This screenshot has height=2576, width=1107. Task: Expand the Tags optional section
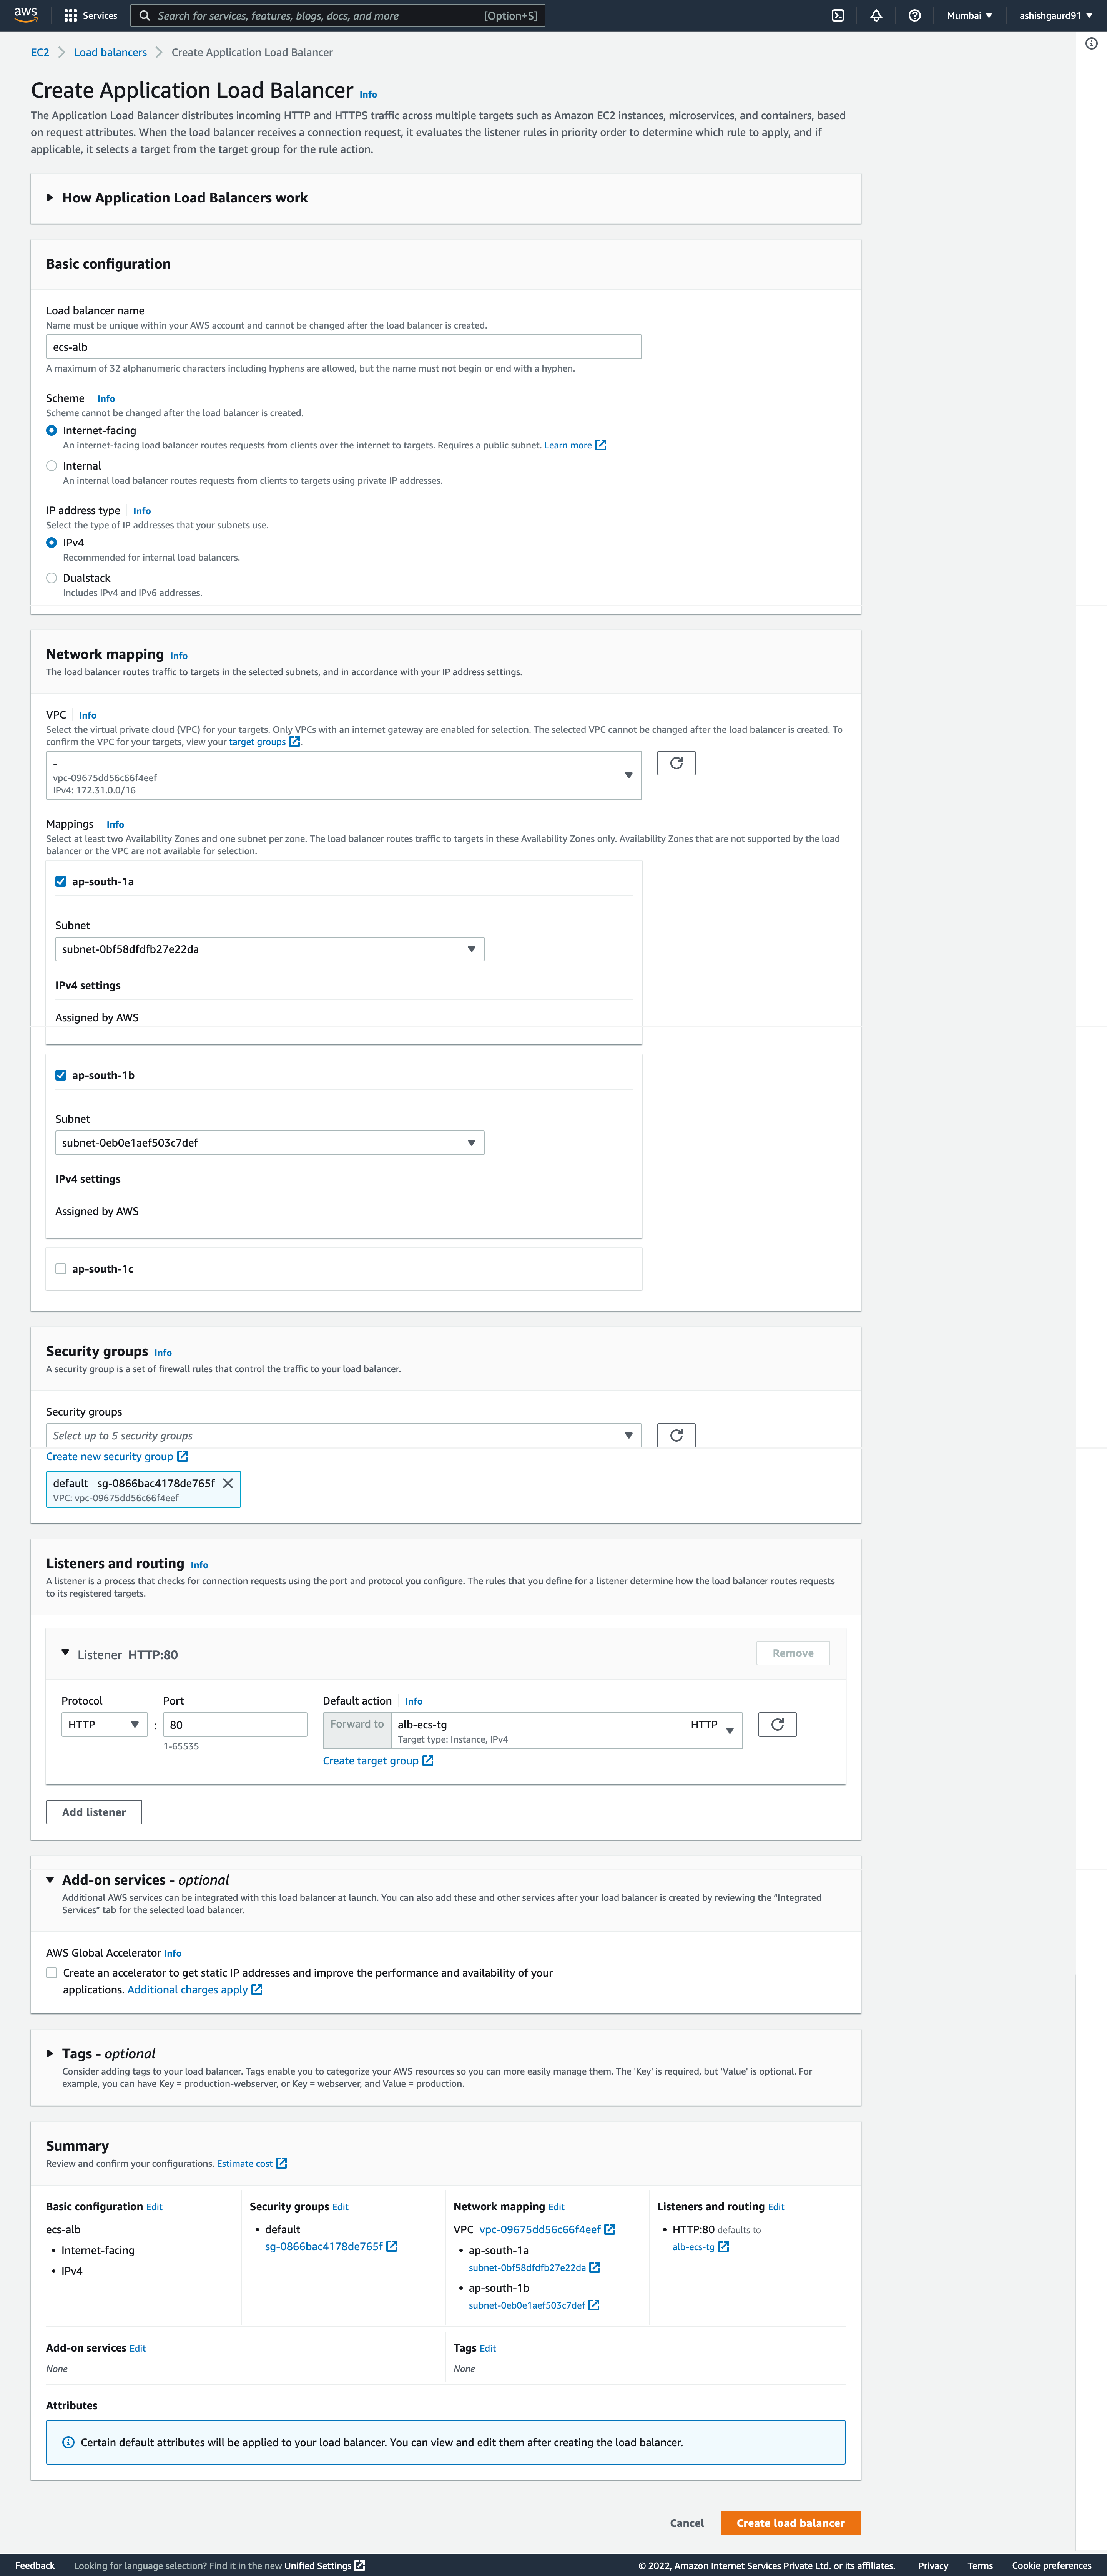pyautogui.click(x=50, y=2053)
